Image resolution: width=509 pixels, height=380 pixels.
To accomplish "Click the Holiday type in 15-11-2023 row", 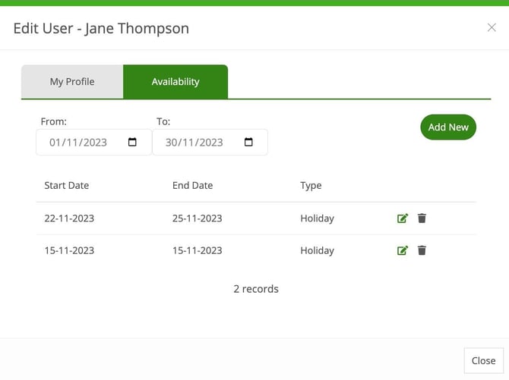I will click(x=317, y=250).
